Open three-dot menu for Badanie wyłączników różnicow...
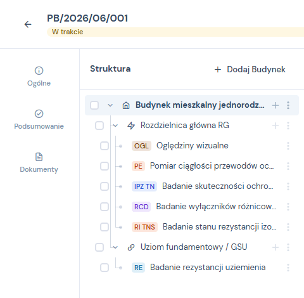The image size is (304, 298). (288, 207)
